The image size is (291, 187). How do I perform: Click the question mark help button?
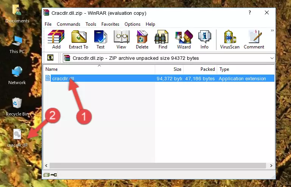[250, 12]
